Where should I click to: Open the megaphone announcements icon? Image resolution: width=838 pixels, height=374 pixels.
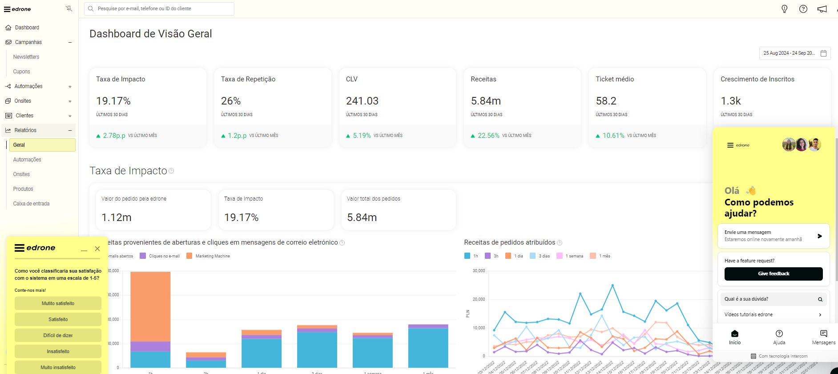click(822, 9)
